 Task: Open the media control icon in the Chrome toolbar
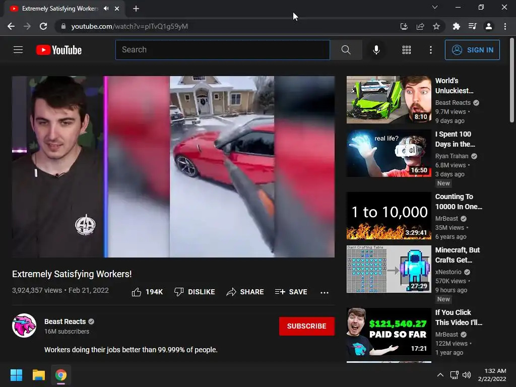472,26
